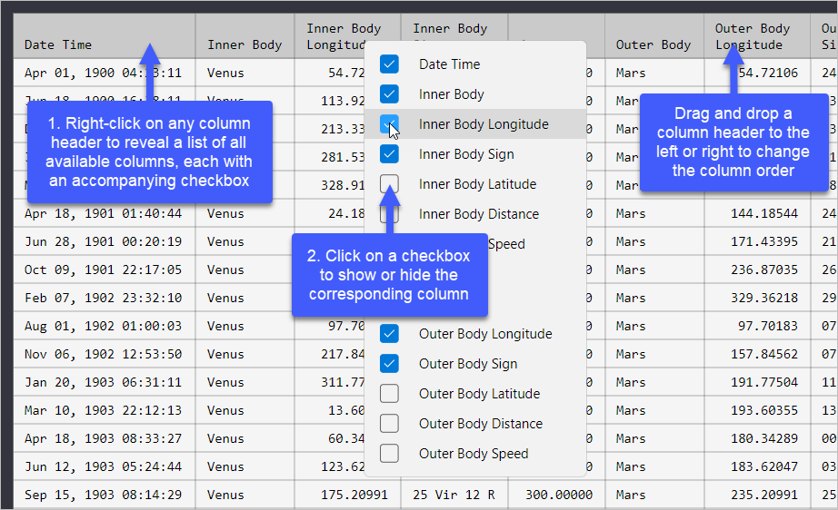Uncheck the Date Time column checkbox

[x=389, y=64]
